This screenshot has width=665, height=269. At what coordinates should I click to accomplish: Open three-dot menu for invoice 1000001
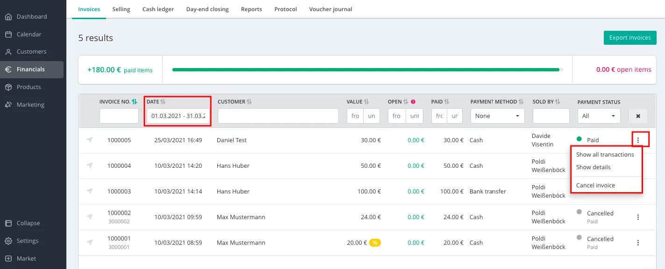638,243
